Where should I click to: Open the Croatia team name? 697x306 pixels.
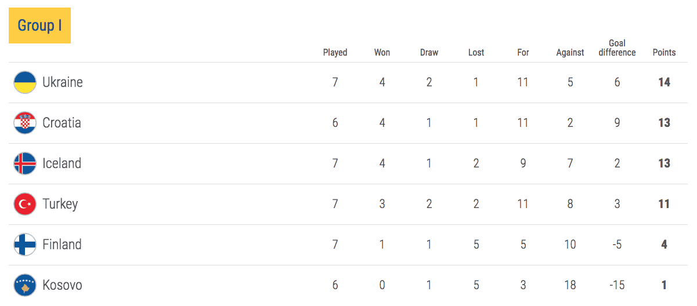(x=62, y=123)
